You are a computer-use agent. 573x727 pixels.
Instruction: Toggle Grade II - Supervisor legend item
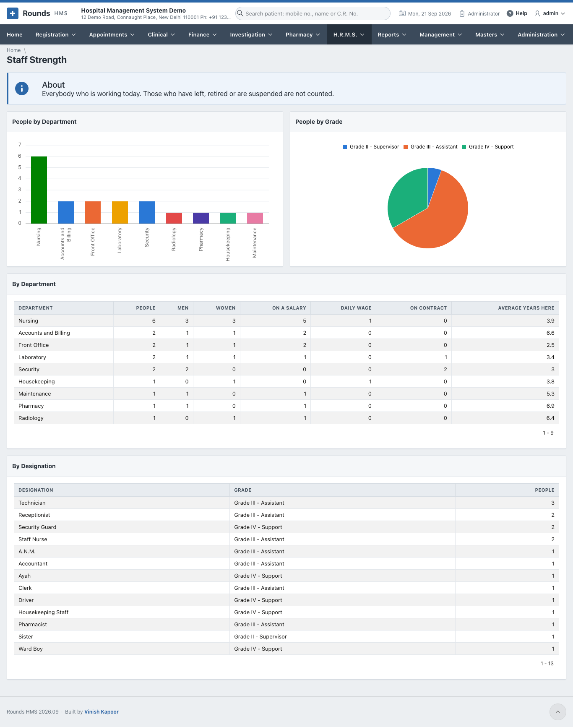point(371,147)
